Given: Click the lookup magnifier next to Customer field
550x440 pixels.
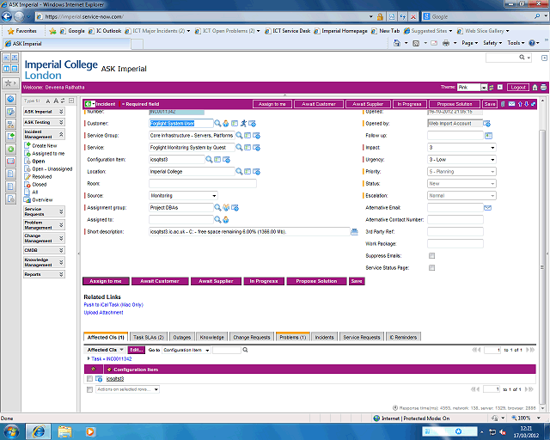Looking at the screenshot, I should tap(217, 123).
